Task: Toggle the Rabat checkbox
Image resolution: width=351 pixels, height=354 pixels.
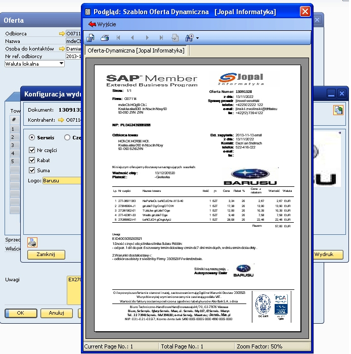Action: pyautogui.click(x=32, y=160)
